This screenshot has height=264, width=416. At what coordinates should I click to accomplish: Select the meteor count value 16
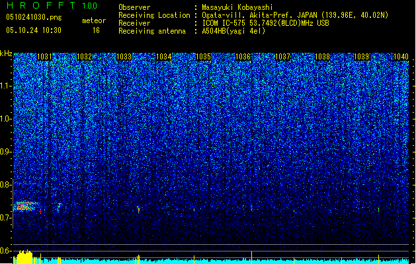(96, 30)
